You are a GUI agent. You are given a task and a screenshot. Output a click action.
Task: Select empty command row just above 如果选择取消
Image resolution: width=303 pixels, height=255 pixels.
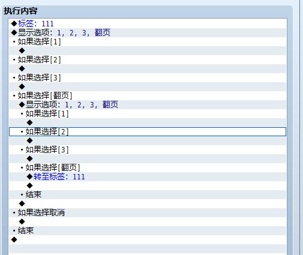(x=148, y=203)
